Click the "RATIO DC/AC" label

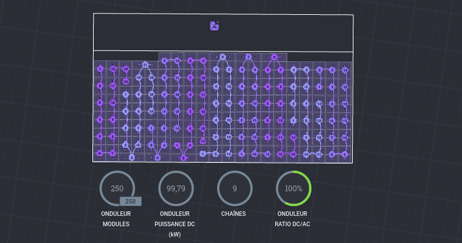[292, 224]
